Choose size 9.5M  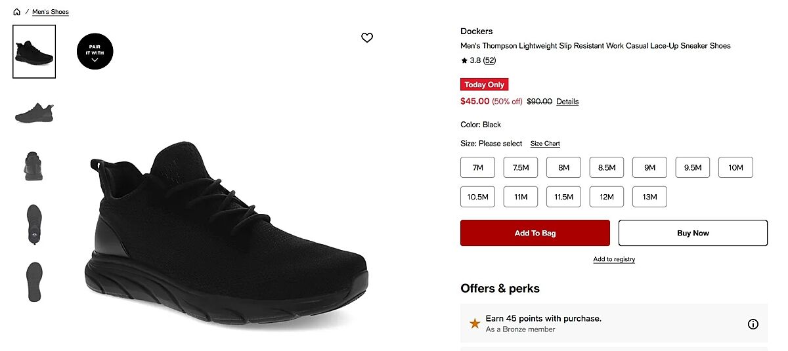693,167
